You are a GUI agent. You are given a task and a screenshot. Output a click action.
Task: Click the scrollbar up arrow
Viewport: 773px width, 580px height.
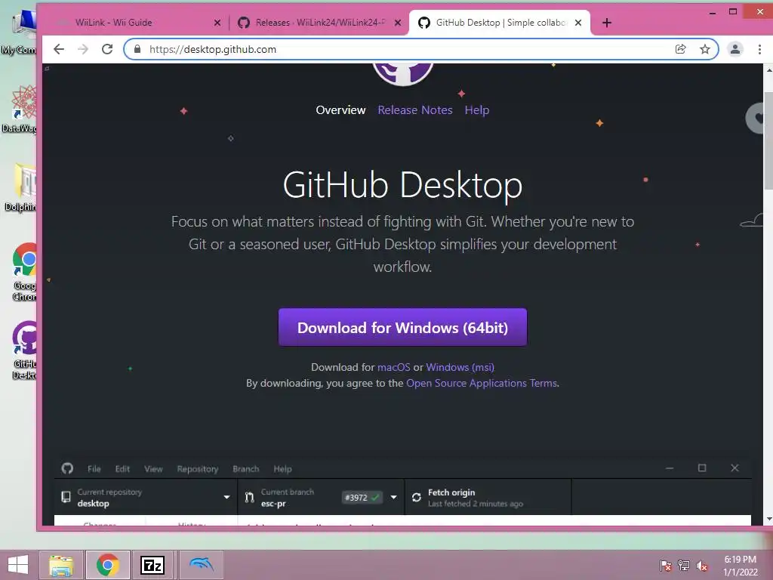point(768,70)
